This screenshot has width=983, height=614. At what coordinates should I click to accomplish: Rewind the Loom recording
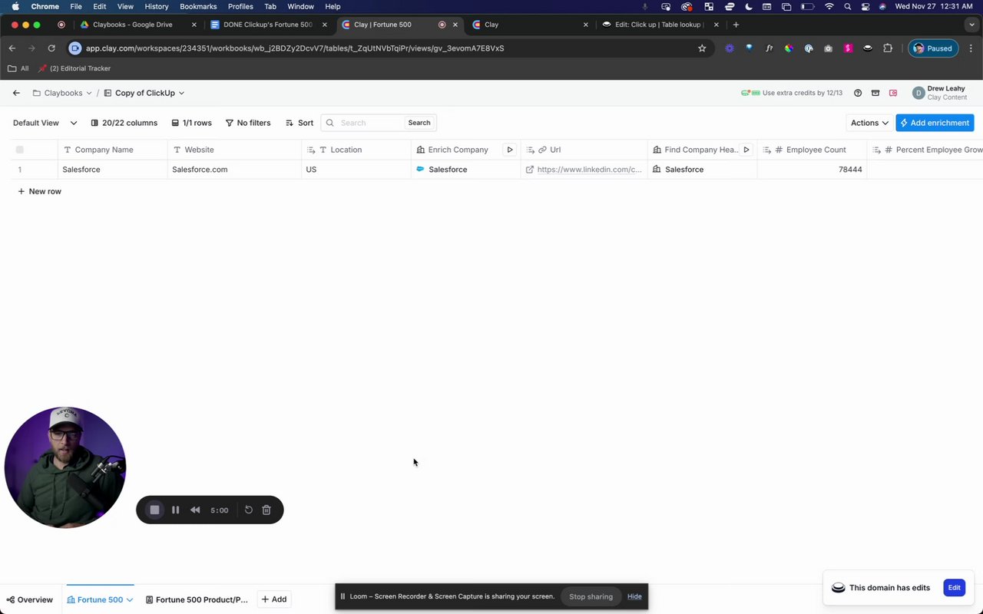click(x=195, y=510)
